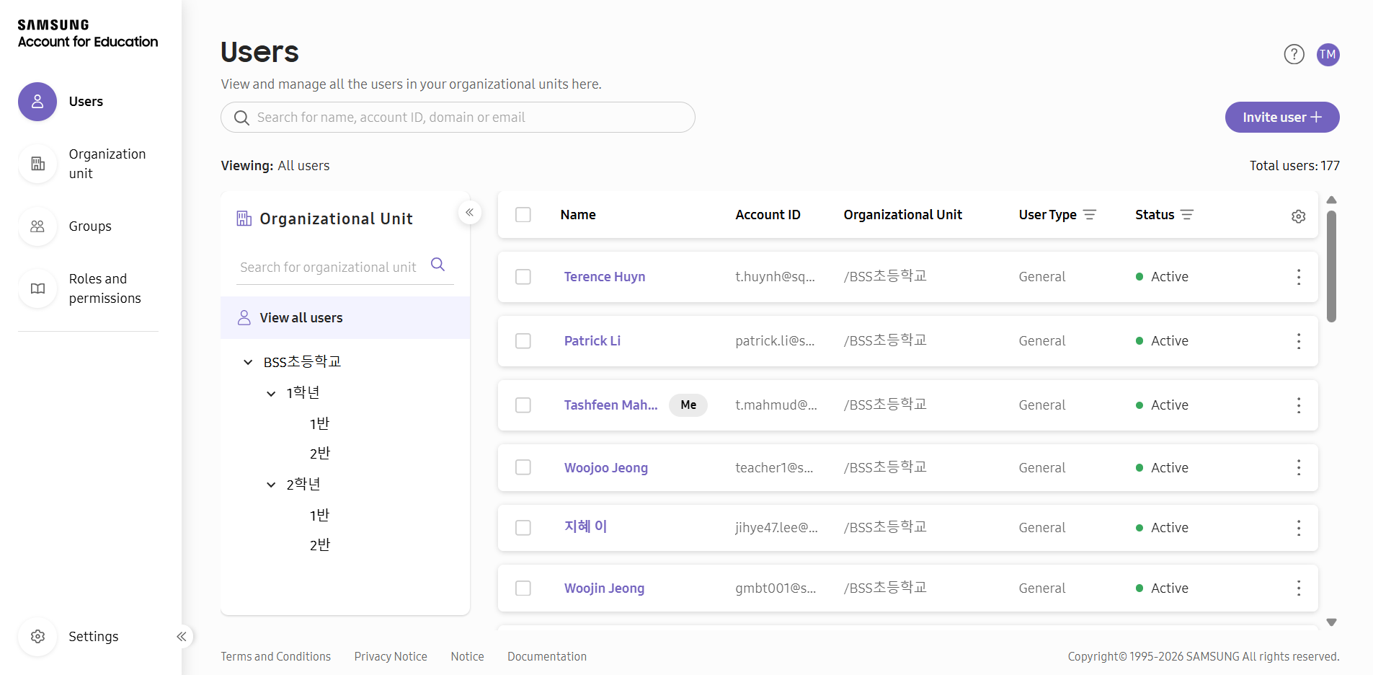Click the Invite user button
The height and width of the screenshot is (675, 1373).
(x=1282, y=118)
